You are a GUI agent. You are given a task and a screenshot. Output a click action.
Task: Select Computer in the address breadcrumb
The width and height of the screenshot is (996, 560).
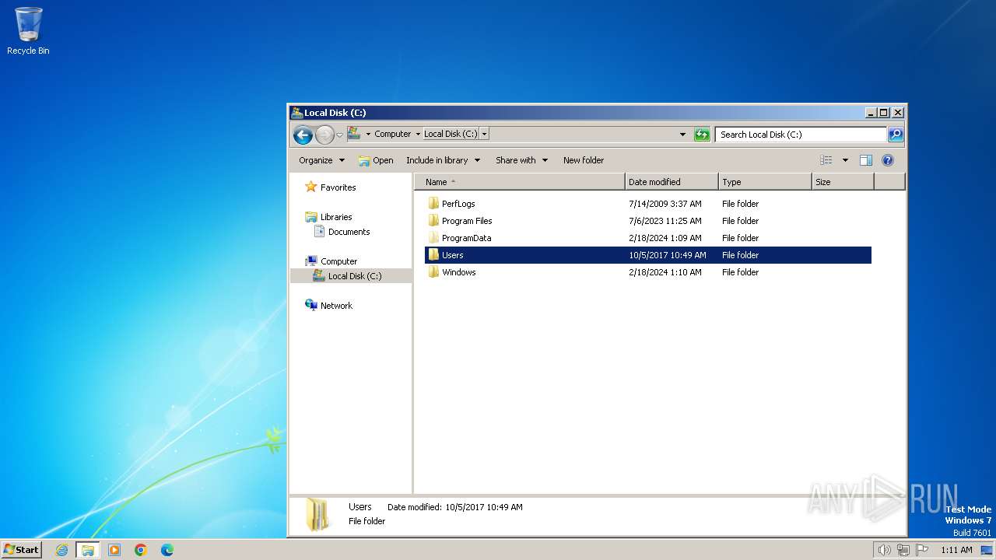click(392, 134)
